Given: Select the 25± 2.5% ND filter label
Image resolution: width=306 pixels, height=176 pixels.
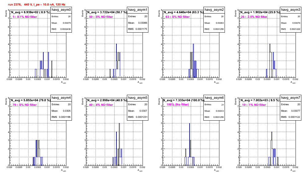Looking at the screenshot, I should point(254,17).
